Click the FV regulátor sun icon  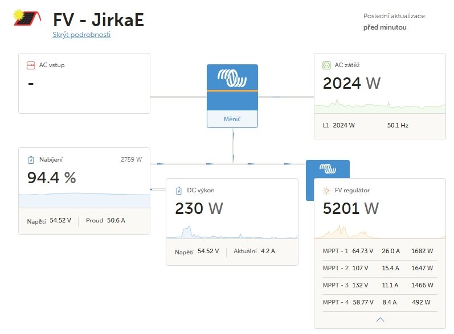326,191
